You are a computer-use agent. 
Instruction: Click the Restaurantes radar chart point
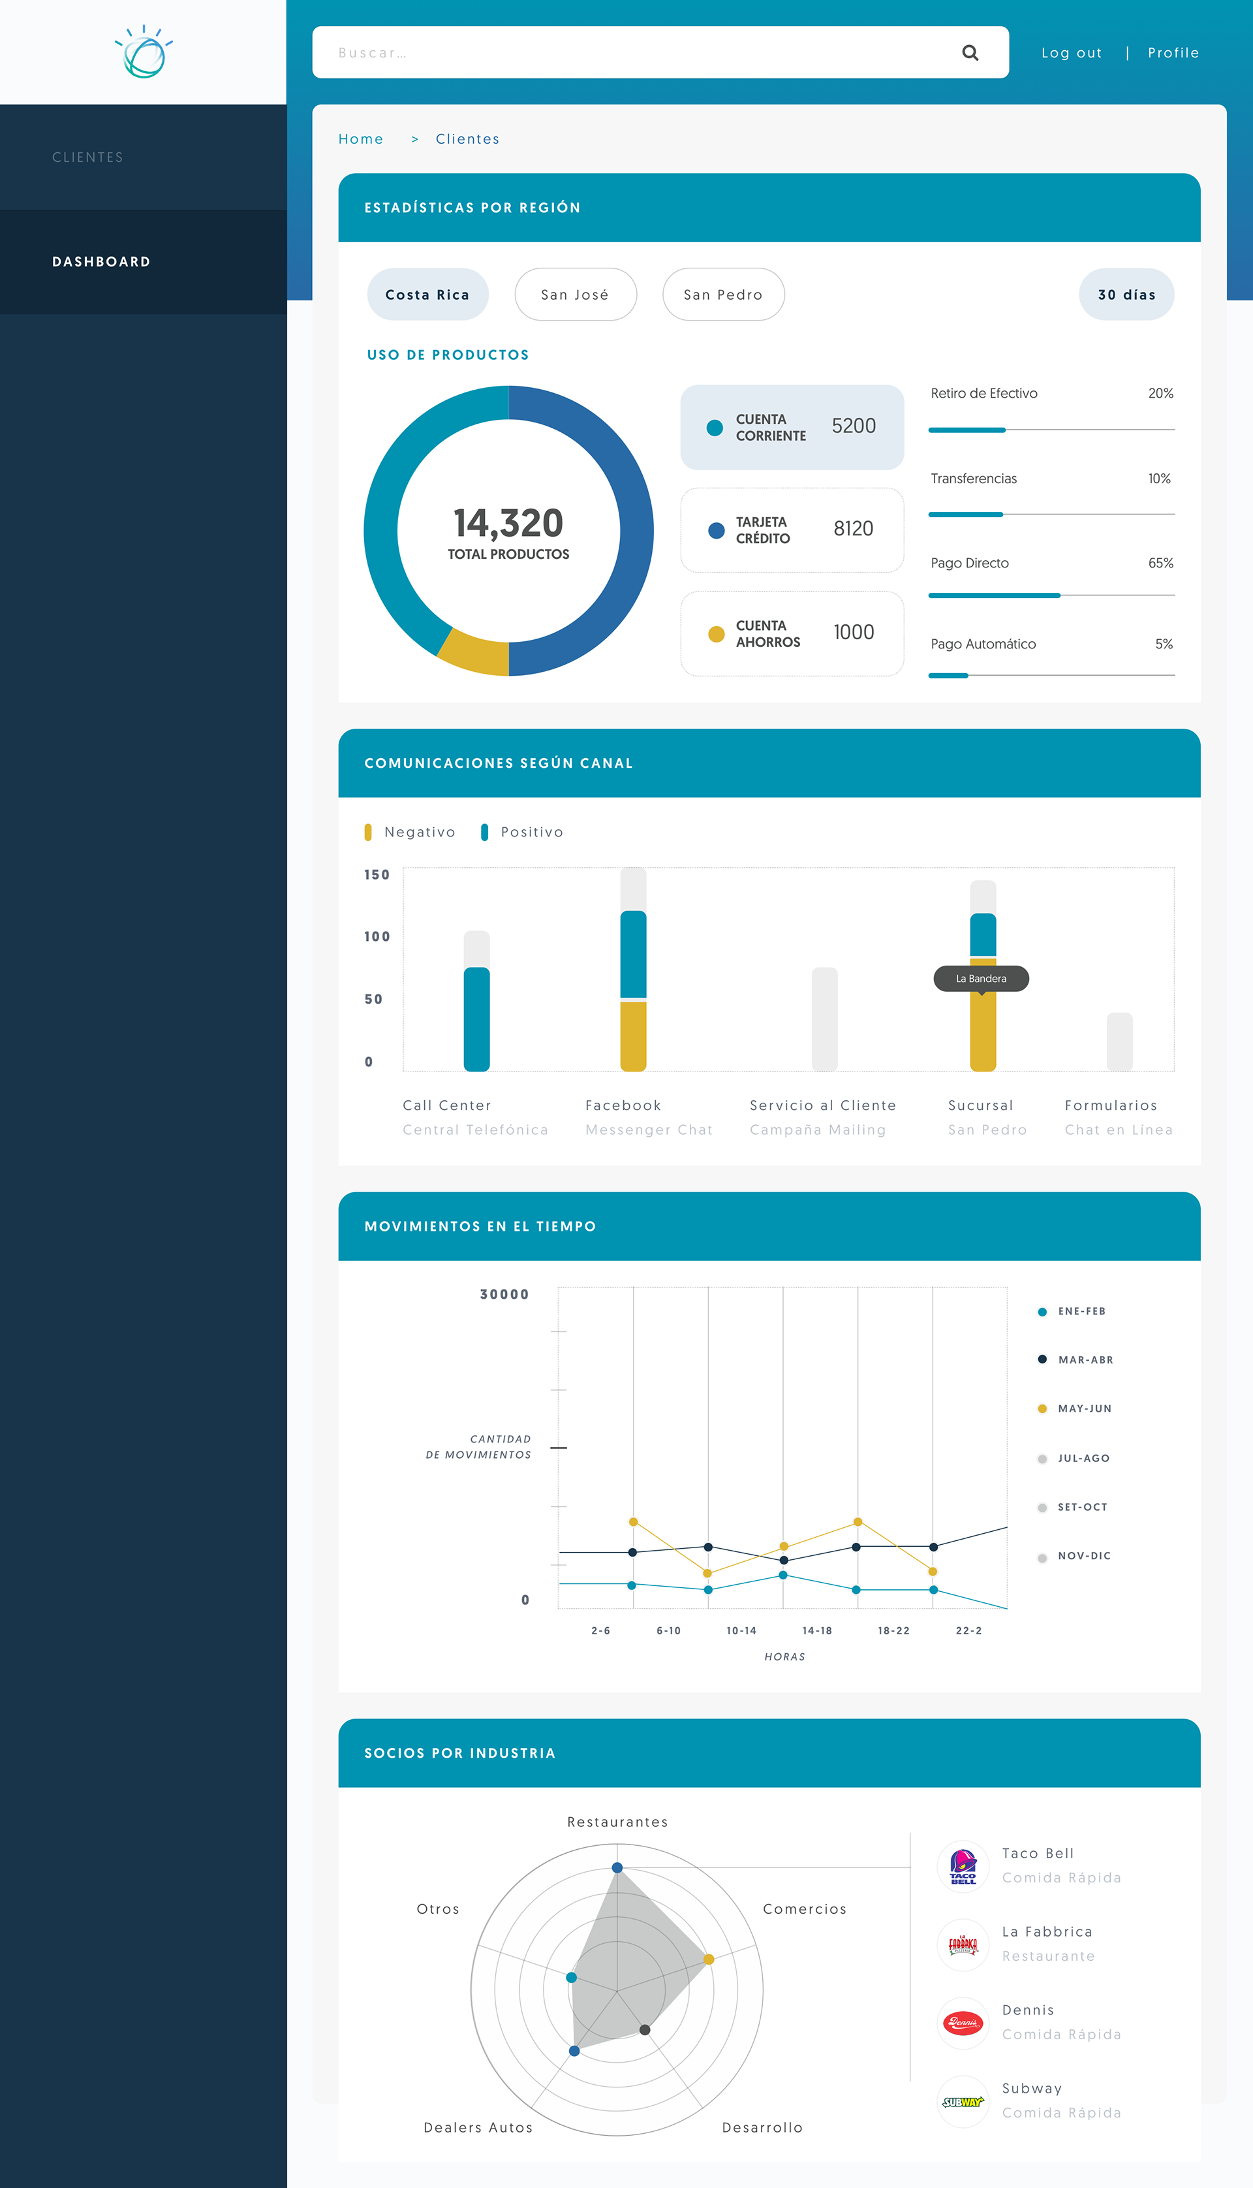point(617,1867)
